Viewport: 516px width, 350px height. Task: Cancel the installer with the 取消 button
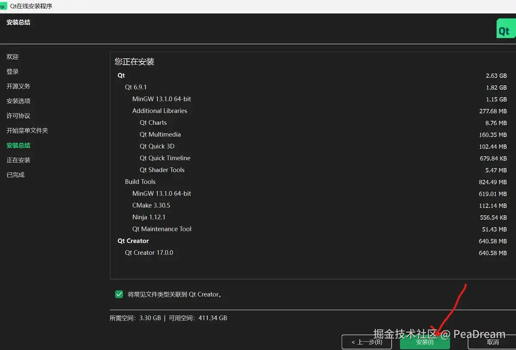[492, 342]
